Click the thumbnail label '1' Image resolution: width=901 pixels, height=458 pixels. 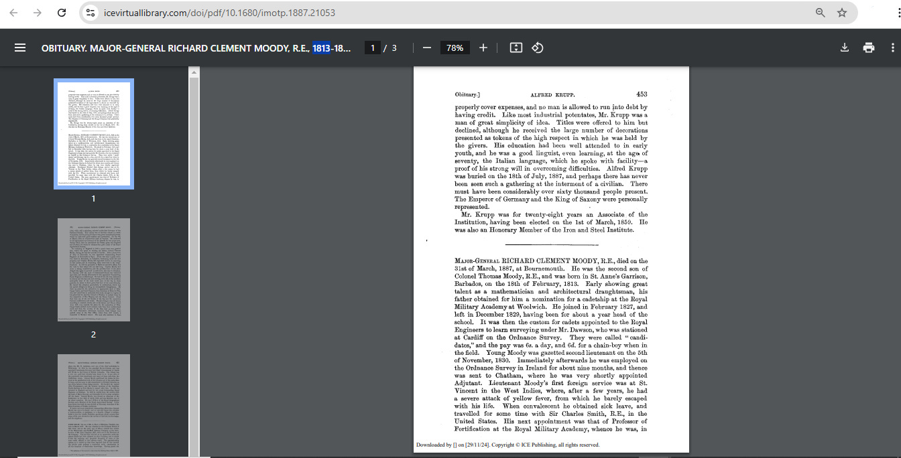(x=94, y=198)
